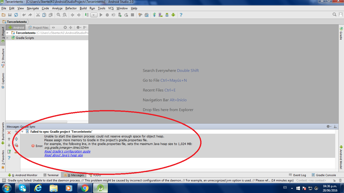Click the Copy toolbar icon
Image resolution: width=344 pixels, height=193 pixels.
click(44, 15)
